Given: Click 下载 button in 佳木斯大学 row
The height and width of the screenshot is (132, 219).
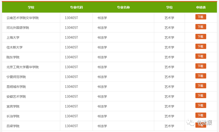Looking at the screenshot, I should tap(201, 46).
